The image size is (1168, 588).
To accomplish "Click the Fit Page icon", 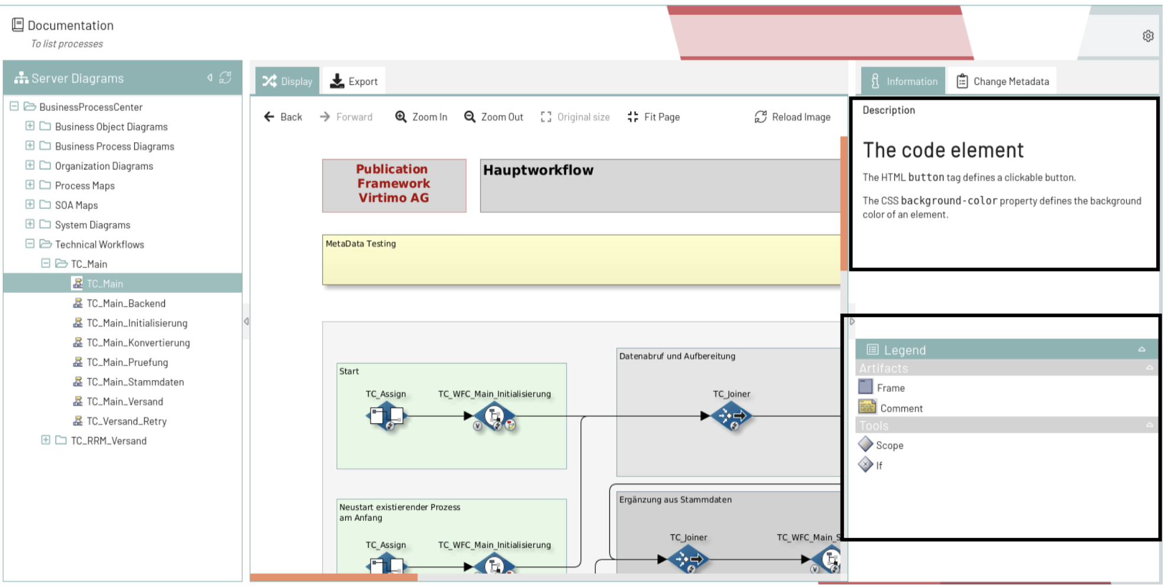I will tap(632, 117).
